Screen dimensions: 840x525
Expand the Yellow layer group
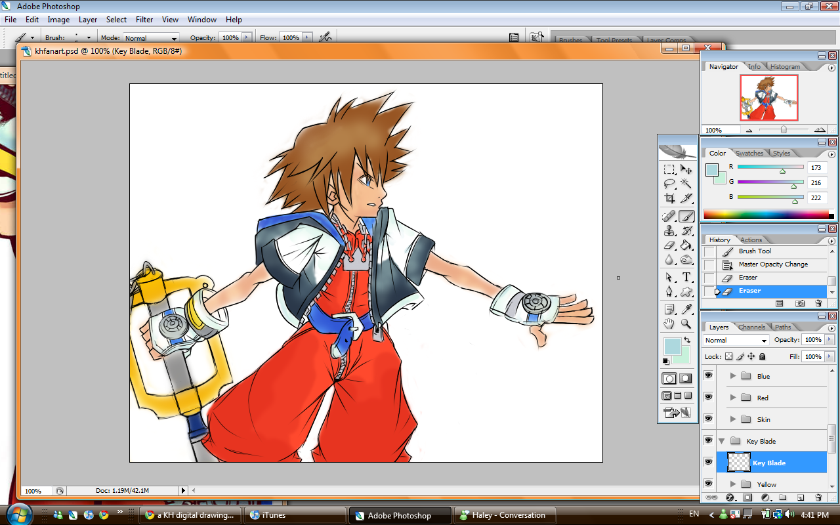point(733,484)
